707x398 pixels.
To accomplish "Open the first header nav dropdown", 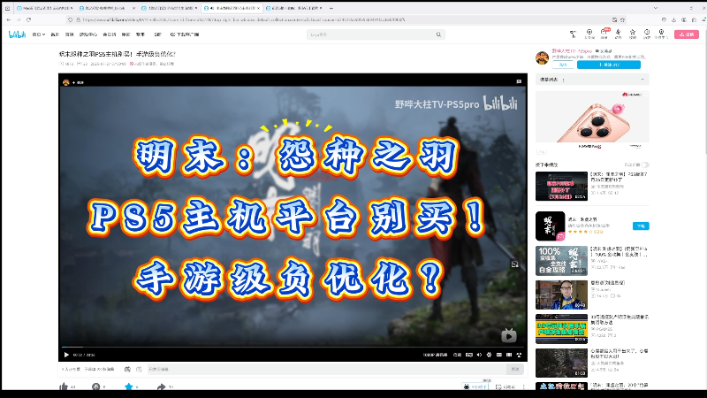I will 39,34.
